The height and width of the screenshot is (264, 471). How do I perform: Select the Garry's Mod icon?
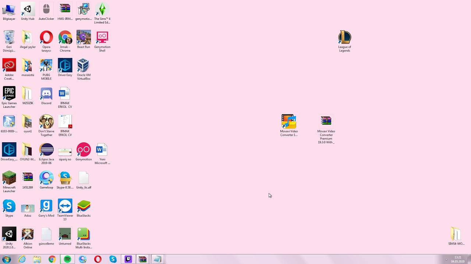[46, 208]
